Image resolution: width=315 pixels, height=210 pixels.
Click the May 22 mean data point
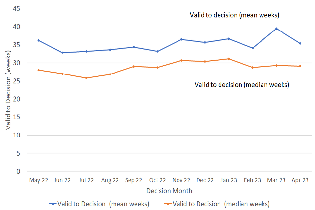tap(39, 40)
